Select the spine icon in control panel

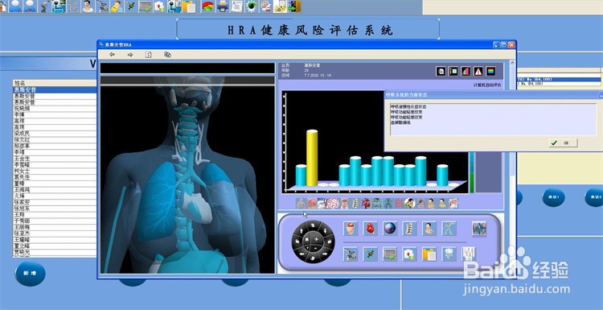click(409, 229)
